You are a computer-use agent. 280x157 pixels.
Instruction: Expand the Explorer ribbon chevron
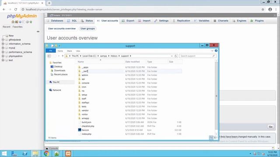212,51
